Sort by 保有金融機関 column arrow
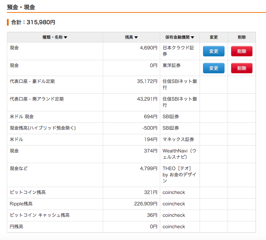 tap(192, 37)
